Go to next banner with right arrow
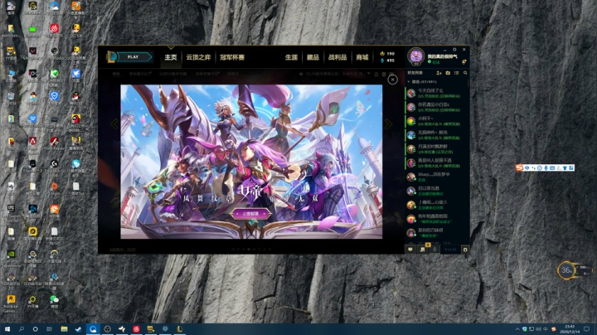 388,124
